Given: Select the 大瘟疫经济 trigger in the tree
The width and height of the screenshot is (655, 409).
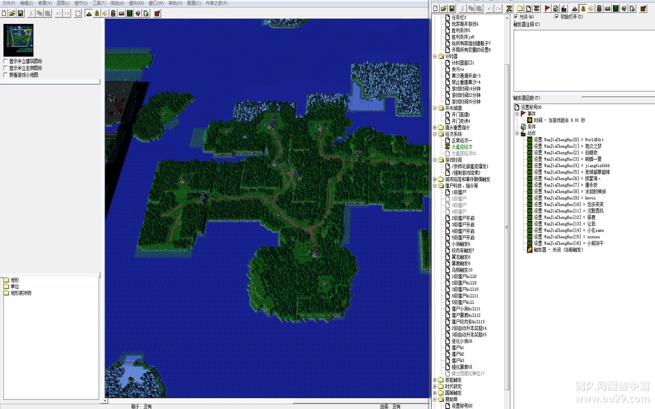Looking at the screenshot, I should tap(462, 147).
